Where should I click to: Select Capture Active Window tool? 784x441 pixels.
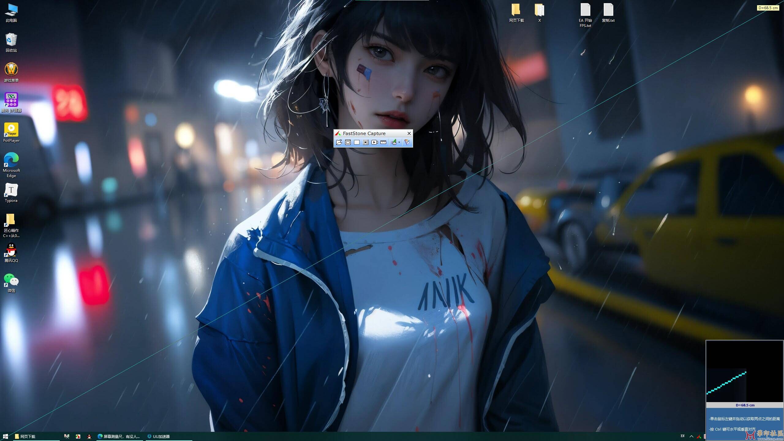[x=348, y=142]
